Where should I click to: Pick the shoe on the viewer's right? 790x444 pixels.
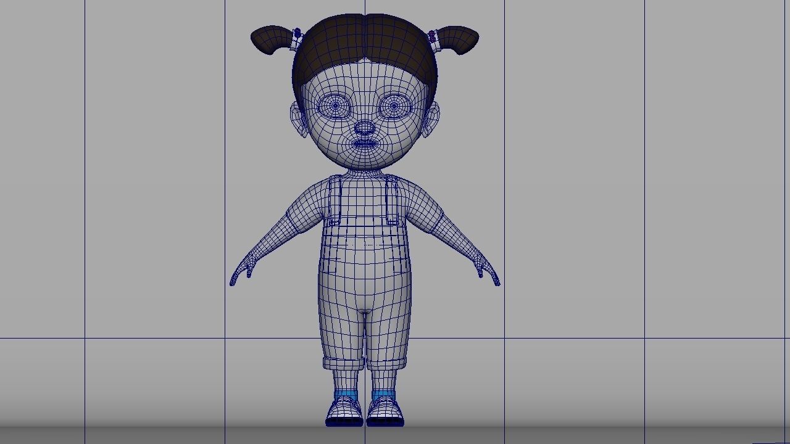385,412
